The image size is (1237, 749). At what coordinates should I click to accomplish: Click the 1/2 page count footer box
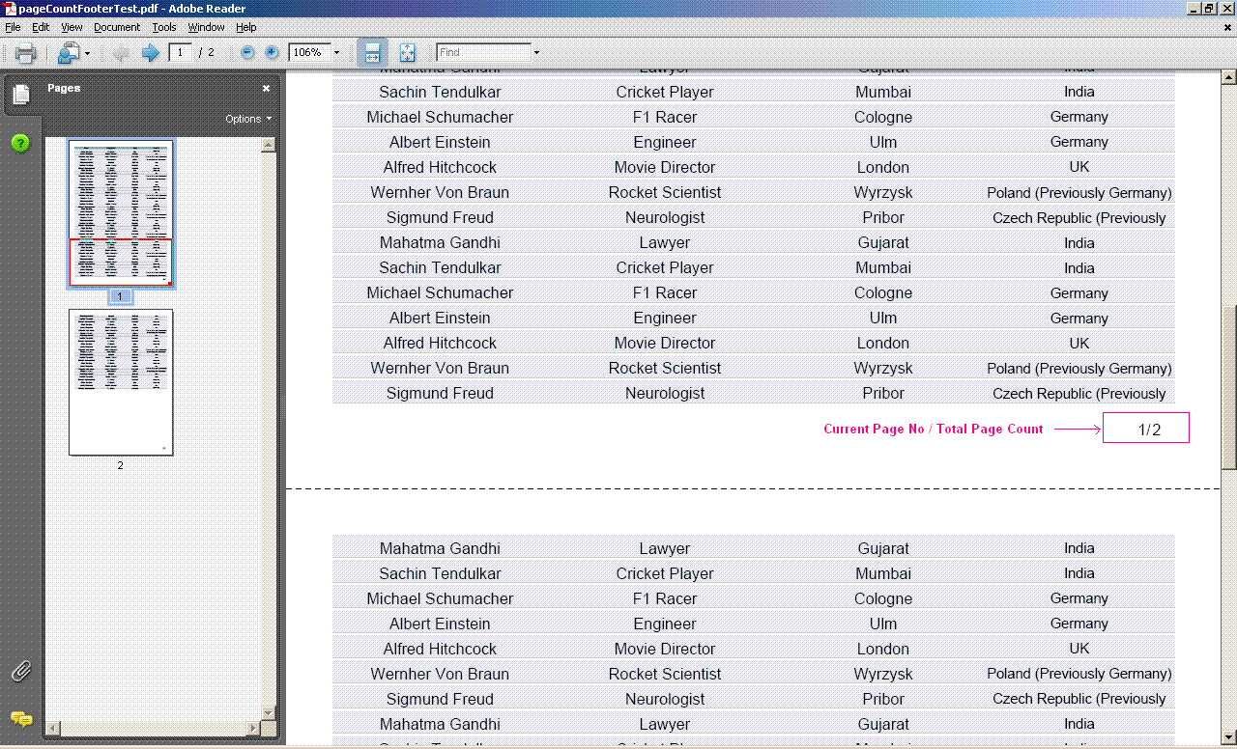[1146, 429]
